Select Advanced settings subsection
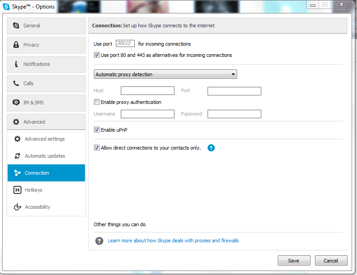357x275 pixels. coord(46,139)
